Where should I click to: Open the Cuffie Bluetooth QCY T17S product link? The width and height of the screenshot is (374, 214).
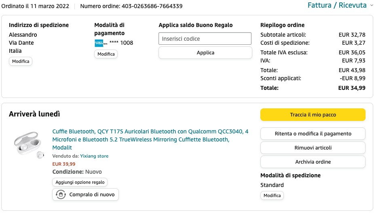pyautogui.click(x=150, y=139)
